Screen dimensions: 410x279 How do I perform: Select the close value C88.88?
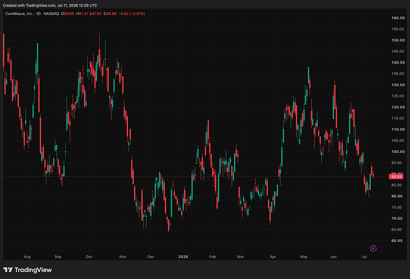point(110,13)
